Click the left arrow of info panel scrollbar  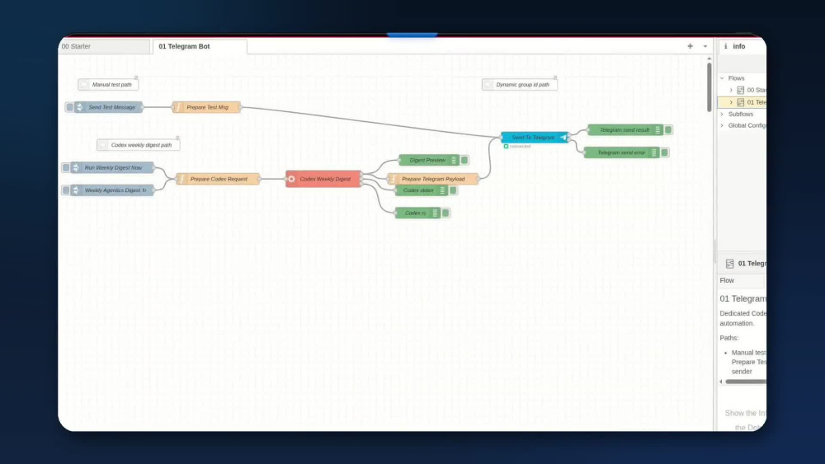click(721, 382)
